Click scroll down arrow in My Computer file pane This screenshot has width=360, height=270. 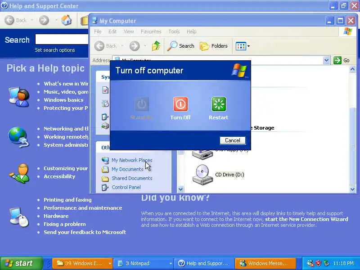tap(352, 189)
